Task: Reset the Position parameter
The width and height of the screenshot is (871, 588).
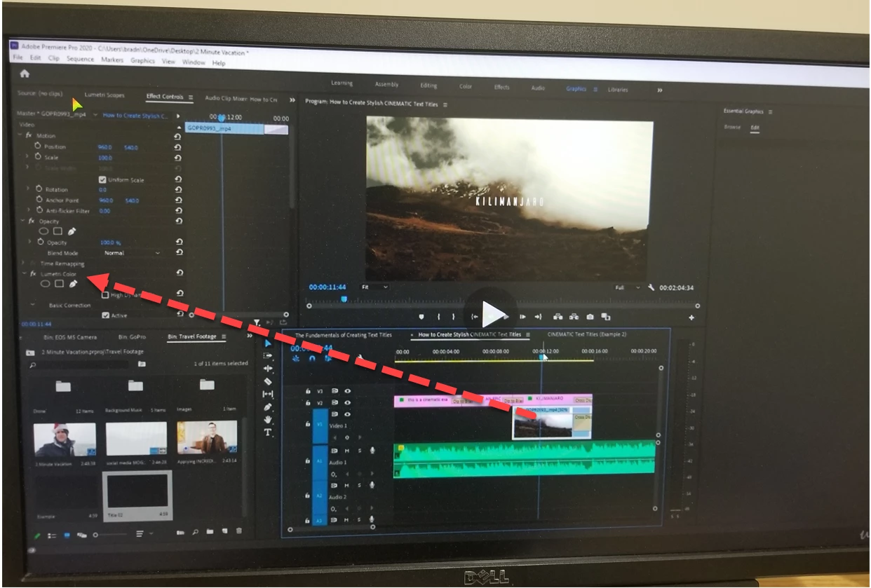Action: (x=178, y=147)
